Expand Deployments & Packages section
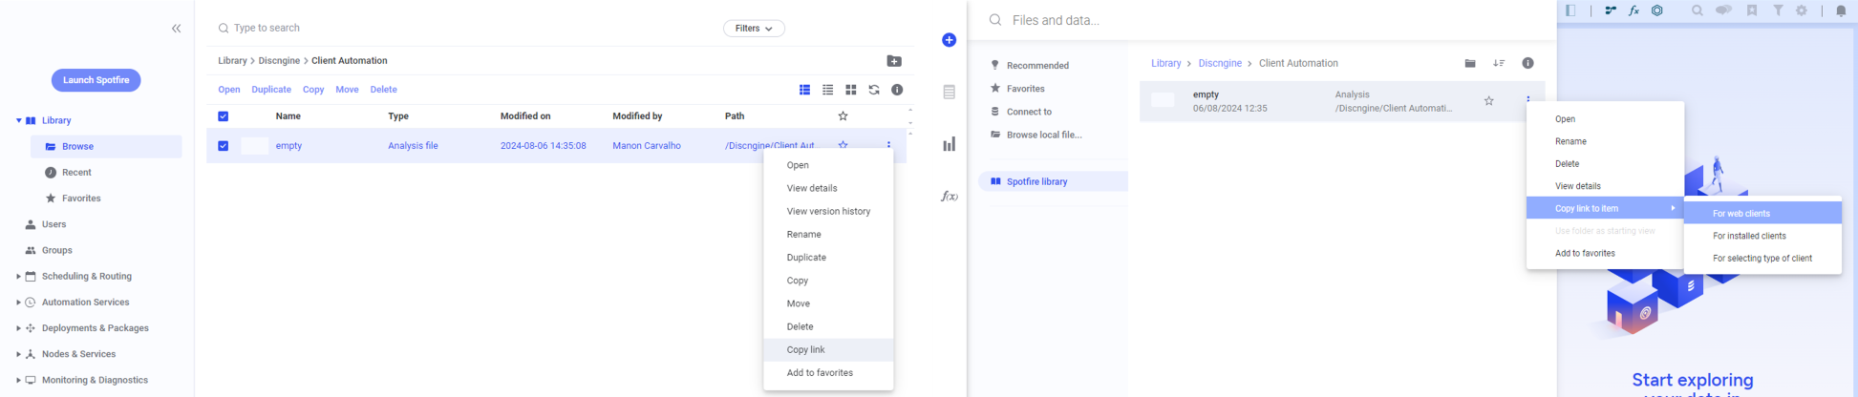 (x=18, y=328)
